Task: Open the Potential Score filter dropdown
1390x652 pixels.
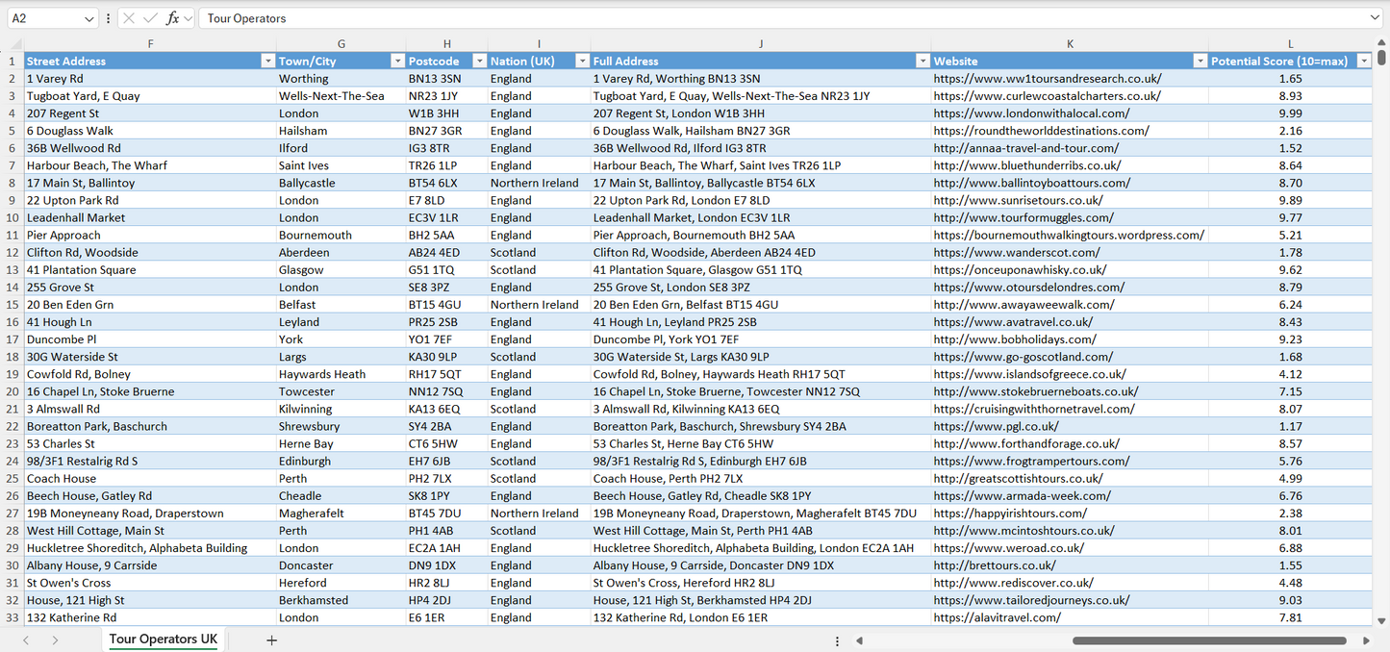Action: click(x=1363, y=61)
